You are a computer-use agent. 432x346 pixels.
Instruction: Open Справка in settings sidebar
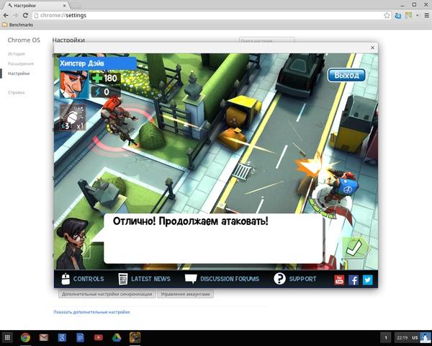pyautogui.click(x=17, y=92)
